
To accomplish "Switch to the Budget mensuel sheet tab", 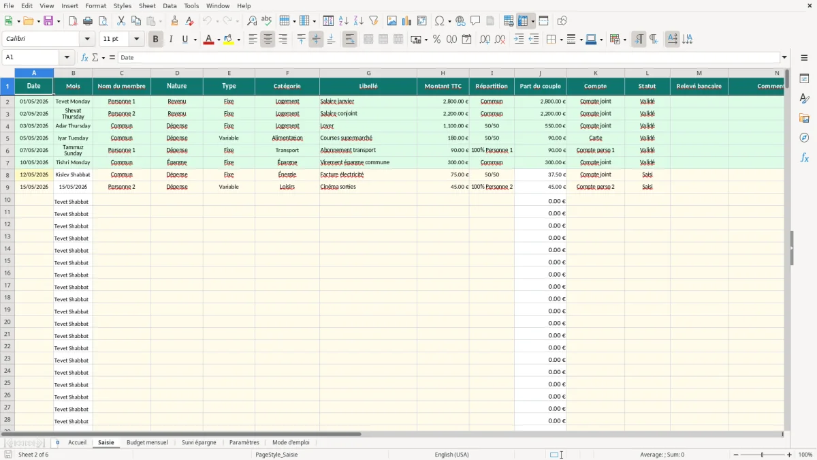I will (147, 442).
